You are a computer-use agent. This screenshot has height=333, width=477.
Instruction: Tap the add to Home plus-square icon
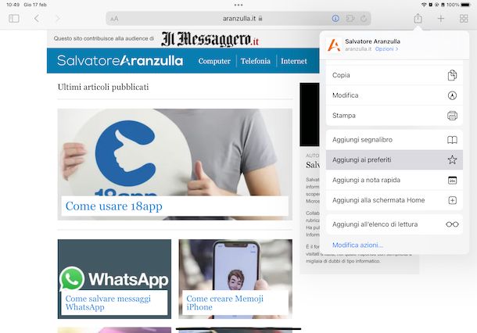tap(452, 200)
